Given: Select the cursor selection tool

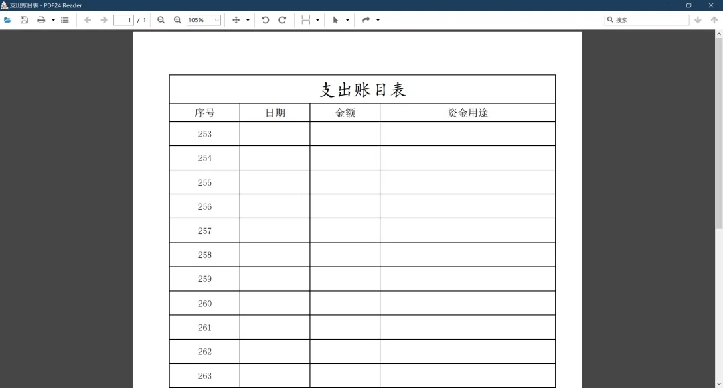Looking at the screenshot, I should tap(335, 20).
